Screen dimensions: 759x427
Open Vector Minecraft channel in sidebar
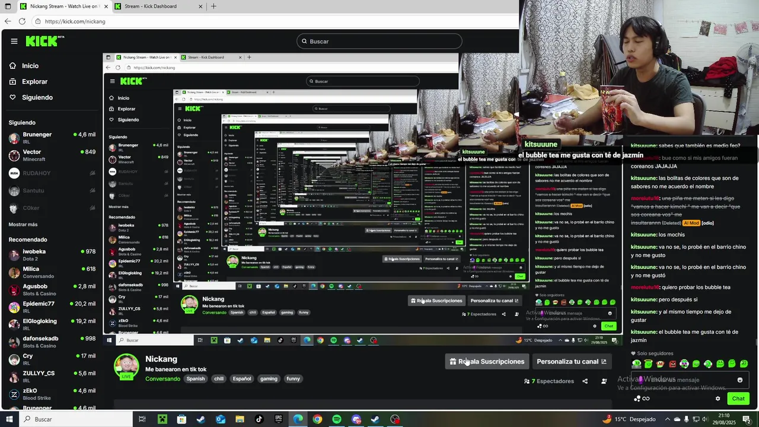(52, 155)
